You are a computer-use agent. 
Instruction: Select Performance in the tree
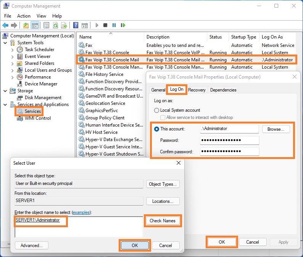click(38, 77)
